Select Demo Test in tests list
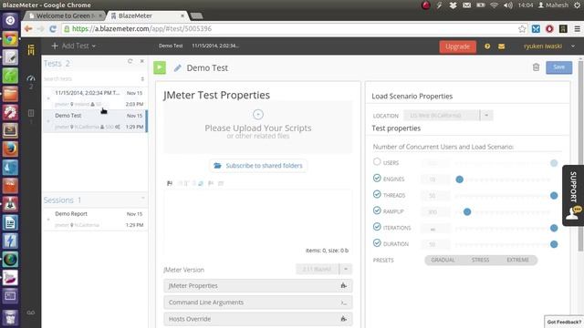The image size is (584, 328). (x=95, y=121)
